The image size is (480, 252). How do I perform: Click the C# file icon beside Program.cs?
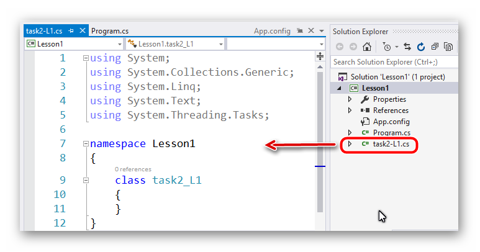(365, 133)
